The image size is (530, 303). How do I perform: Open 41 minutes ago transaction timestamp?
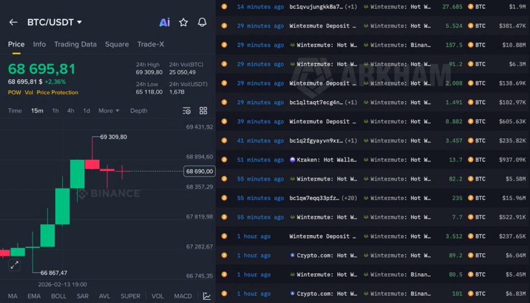click(260, 140)
